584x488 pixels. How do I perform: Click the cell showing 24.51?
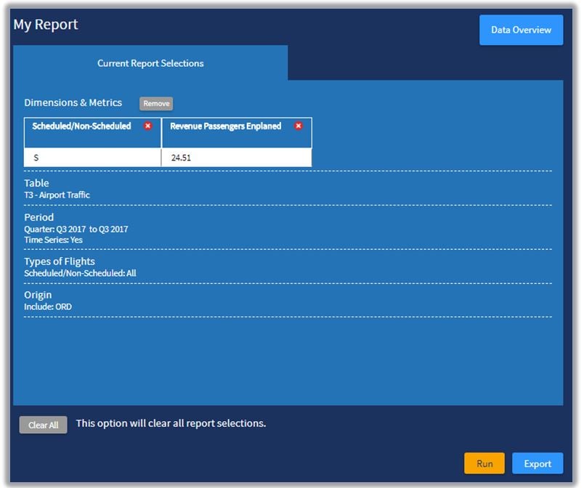[236, 158]
